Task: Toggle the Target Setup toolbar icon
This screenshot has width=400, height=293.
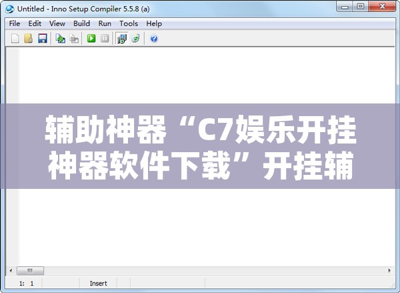Action: pyautogui.click(x=122, y=39)
